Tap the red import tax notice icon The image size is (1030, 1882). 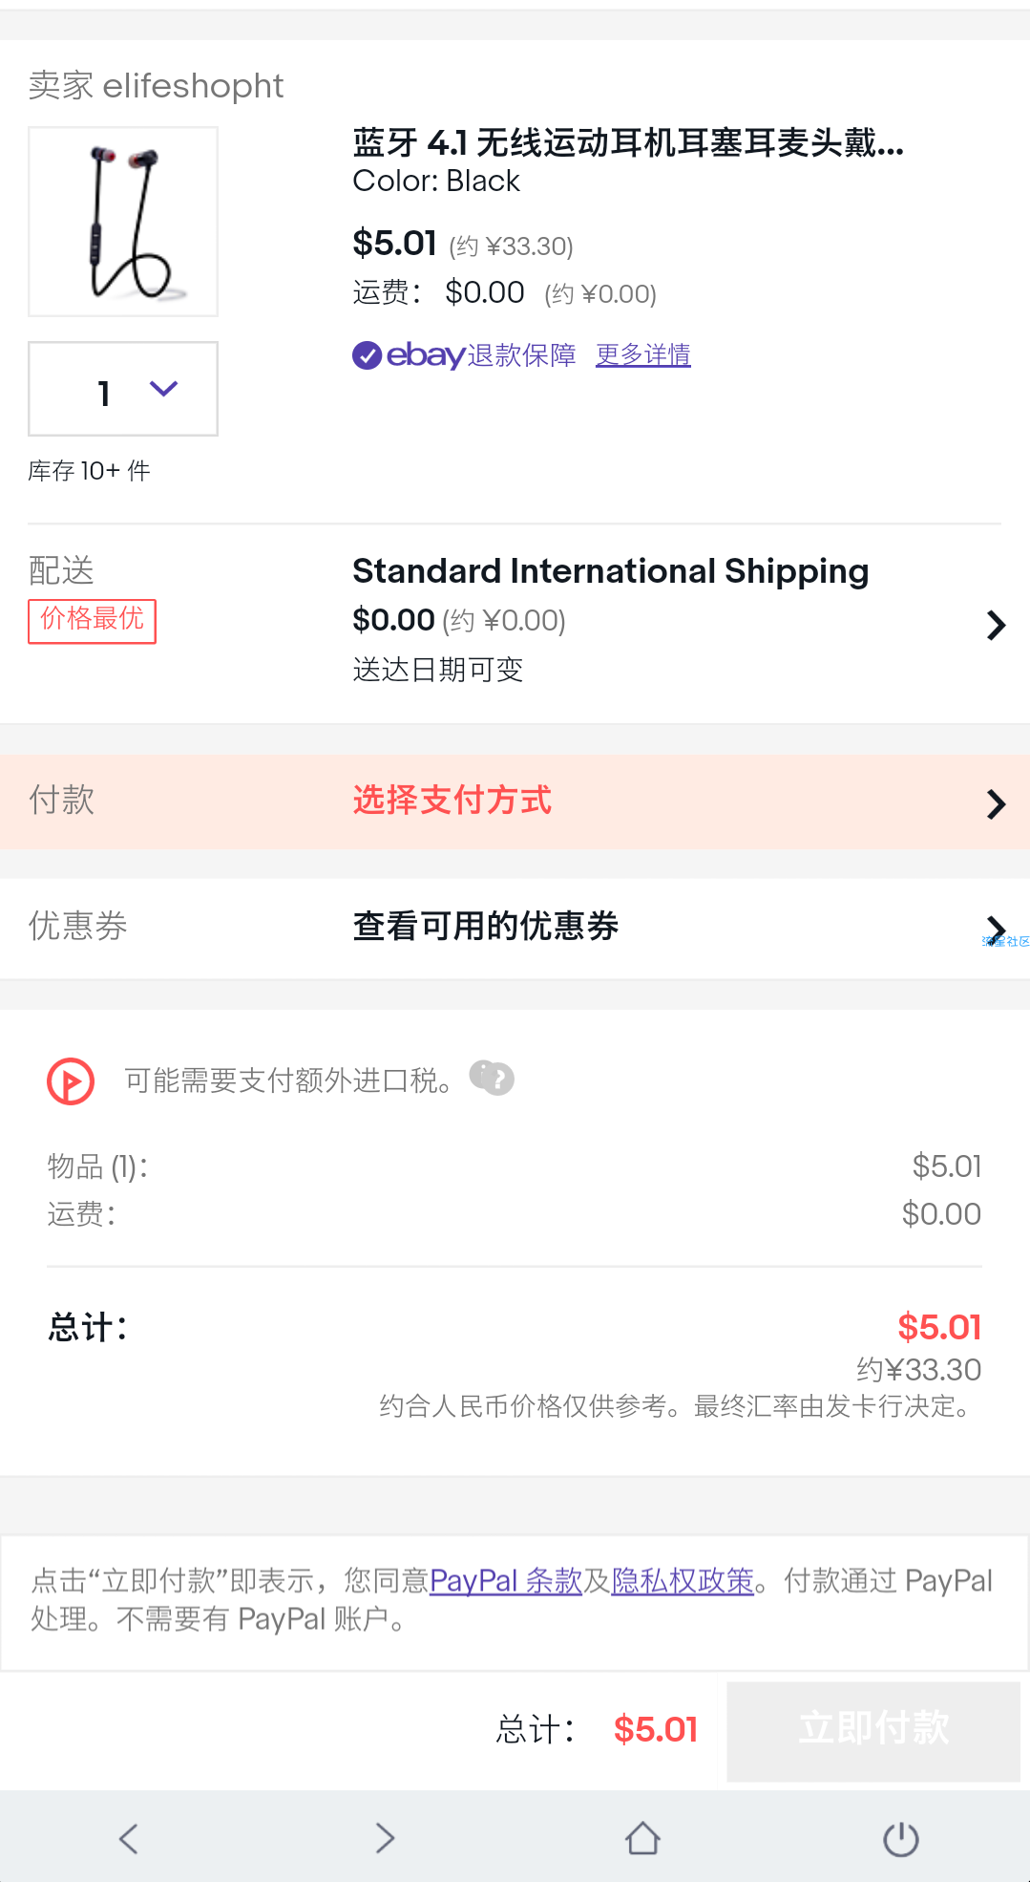point(71,1081)
